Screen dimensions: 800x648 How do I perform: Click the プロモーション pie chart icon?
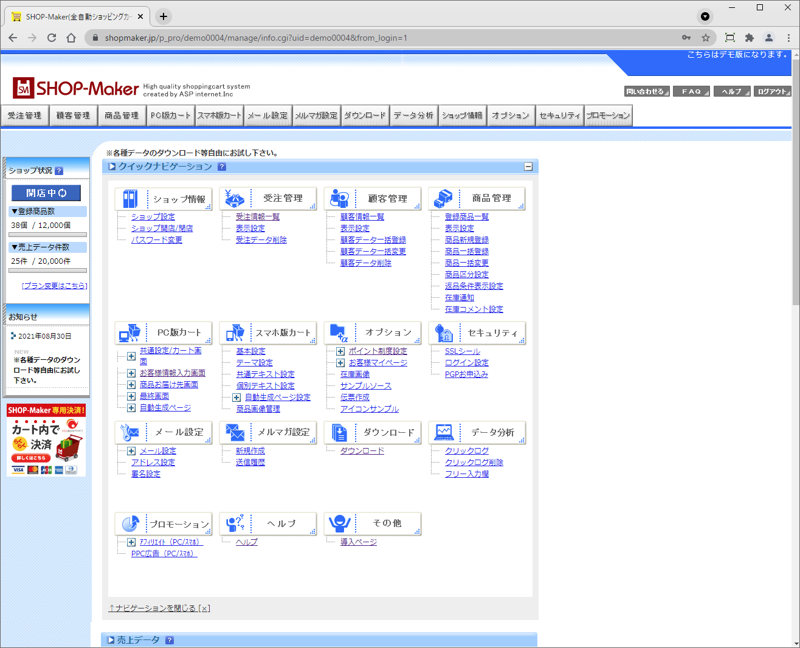(x=130, y=523)
